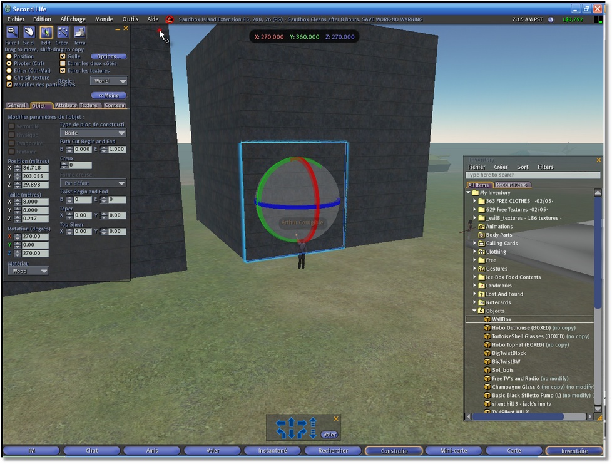Minimize the build tools panel

click(118, 29)
